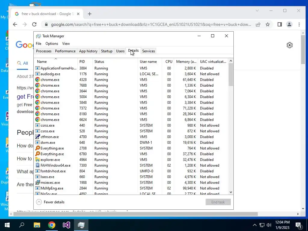Open Visual Studio from the taskbar

click(x=66, y=225)
